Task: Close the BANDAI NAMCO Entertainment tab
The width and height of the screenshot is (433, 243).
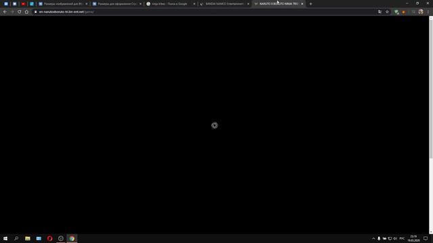Action: pyautogui.click(x=248, y=4)
